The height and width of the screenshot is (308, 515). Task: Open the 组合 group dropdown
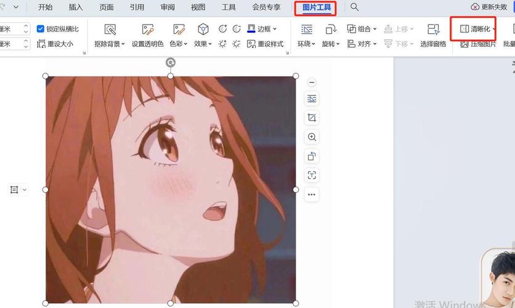[362, 29]
